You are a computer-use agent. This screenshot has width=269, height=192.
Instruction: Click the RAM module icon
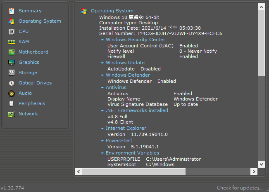(12, 42)
